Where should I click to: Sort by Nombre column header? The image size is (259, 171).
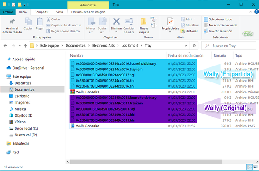pos(77,56)
